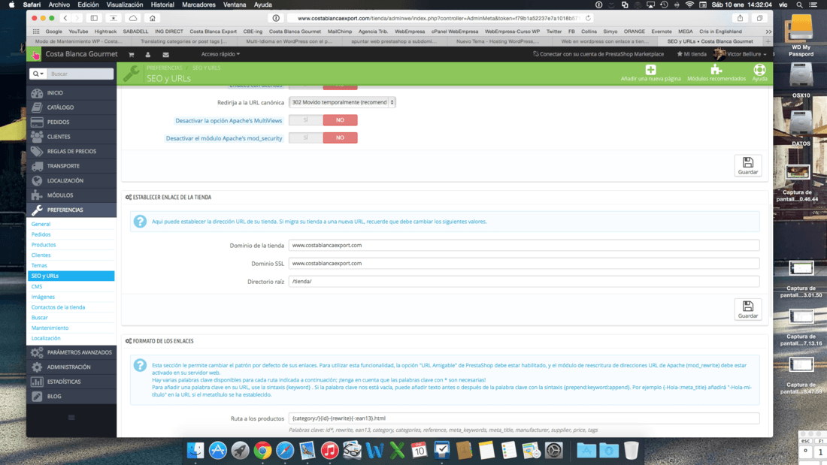This screenshot has width=827, height=465.
Task: Open Costa Blanca Export bookmark
Action: click(x=213, y=32)
